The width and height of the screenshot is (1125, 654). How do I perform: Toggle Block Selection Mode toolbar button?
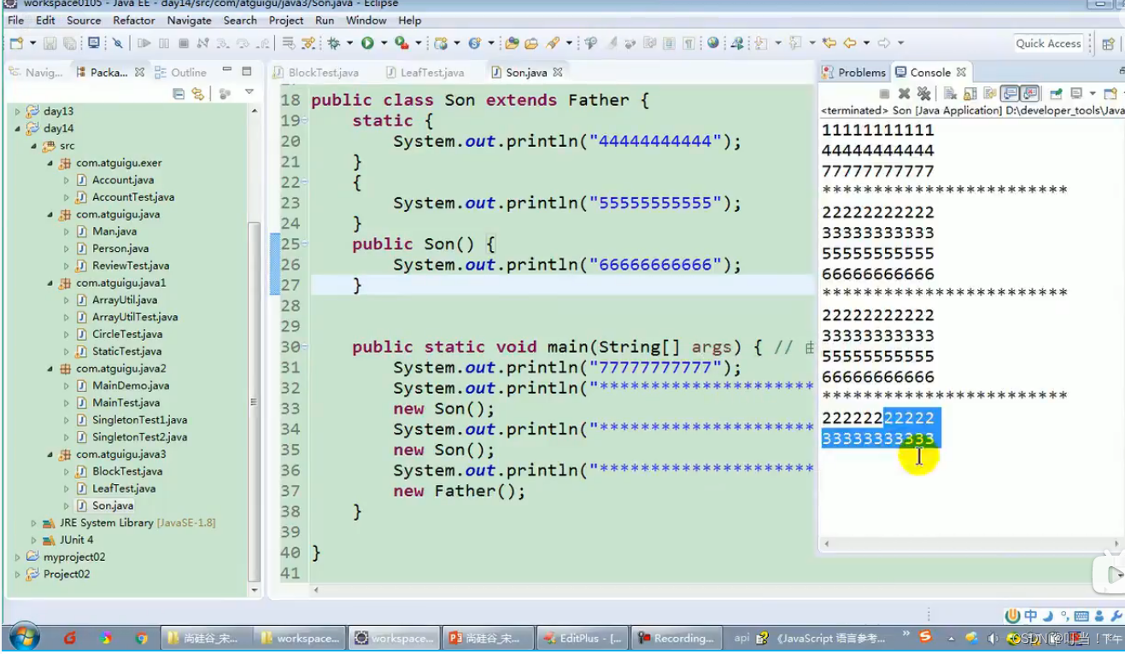(669, 44)
